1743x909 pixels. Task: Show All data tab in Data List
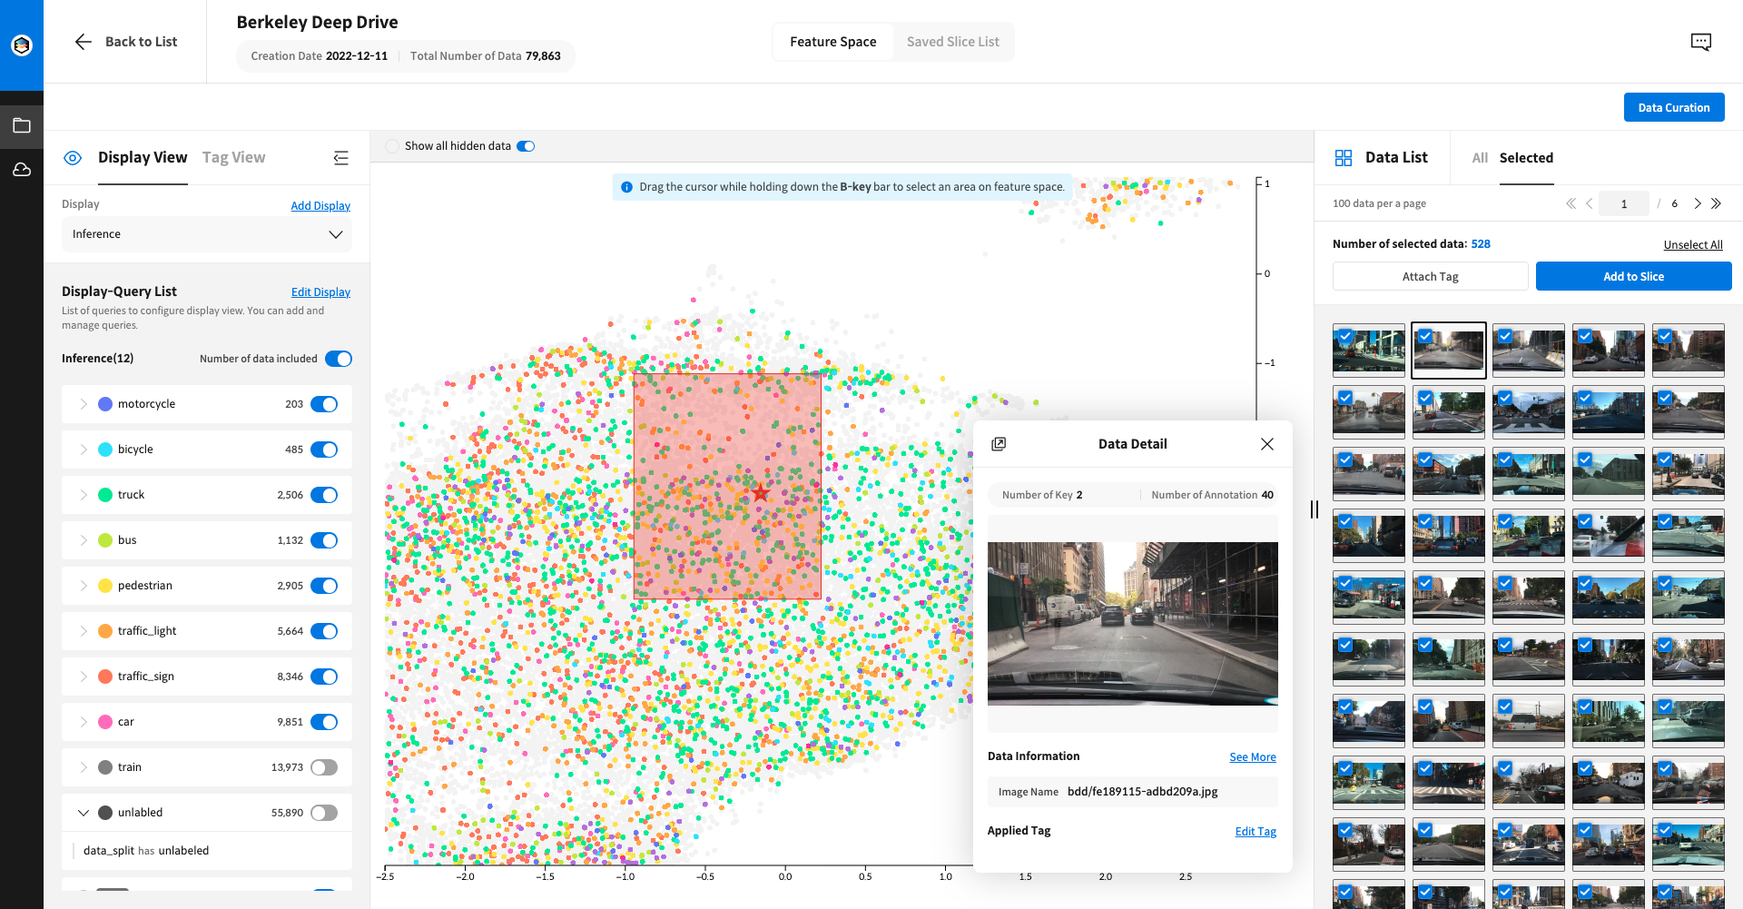tap(1480, 158)
